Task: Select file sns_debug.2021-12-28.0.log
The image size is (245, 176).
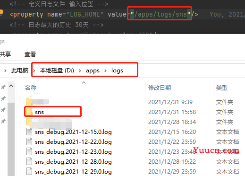Action: coord(73,162)
